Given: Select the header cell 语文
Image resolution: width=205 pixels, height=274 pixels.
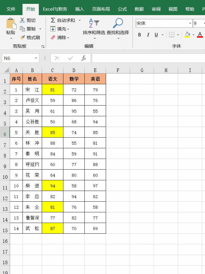Looking at the screenshot, I should 52,79.
